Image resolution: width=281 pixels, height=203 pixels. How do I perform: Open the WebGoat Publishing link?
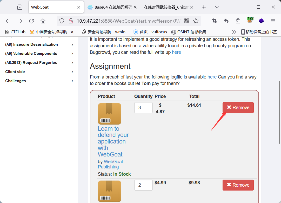tap(110, 164)
